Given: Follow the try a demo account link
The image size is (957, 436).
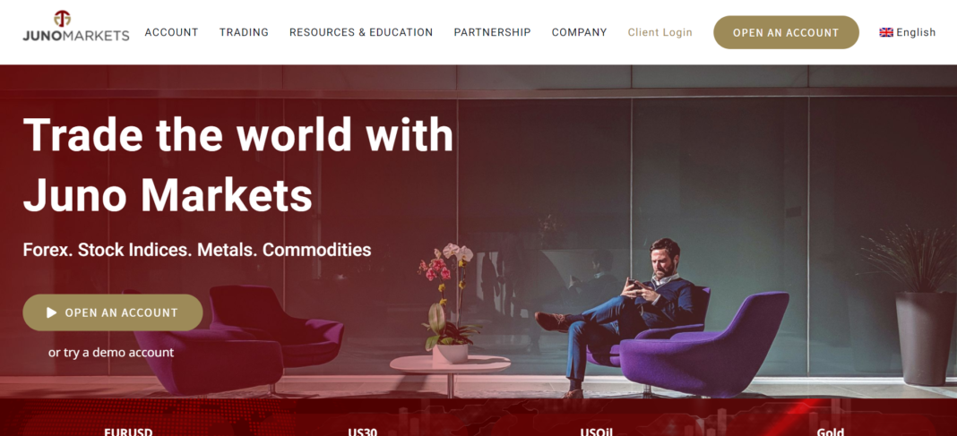Looking at the screenshot, I should tap(111, 353).
